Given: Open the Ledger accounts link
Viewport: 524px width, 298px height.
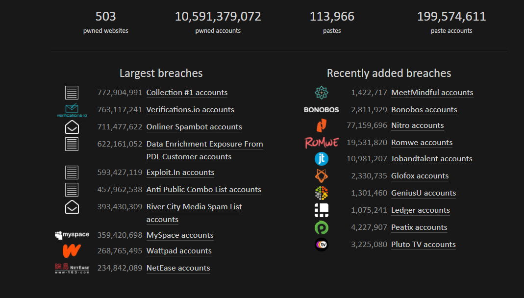Looking at the screenshot, I should point(420,210).
